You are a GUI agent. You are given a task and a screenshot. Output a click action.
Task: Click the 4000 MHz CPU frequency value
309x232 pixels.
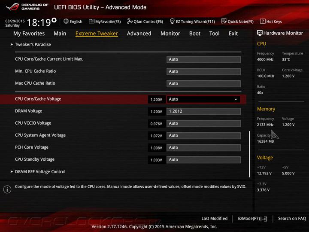(265, 60)
